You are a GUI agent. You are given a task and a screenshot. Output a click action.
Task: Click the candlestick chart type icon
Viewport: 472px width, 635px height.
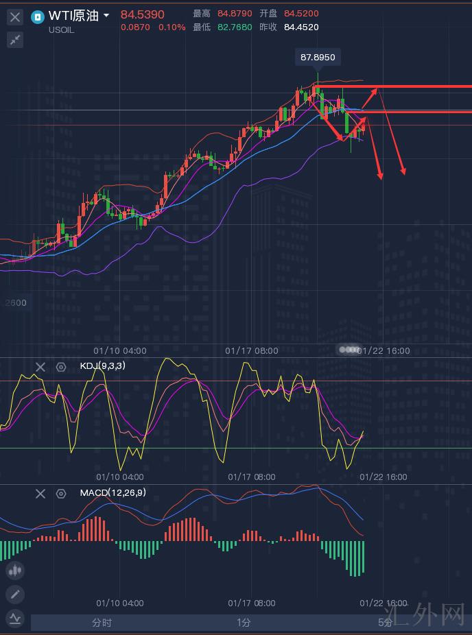tap(15, 570)
